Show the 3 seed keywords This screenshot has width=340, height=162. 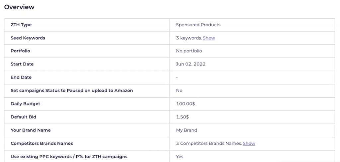[209, 38]
